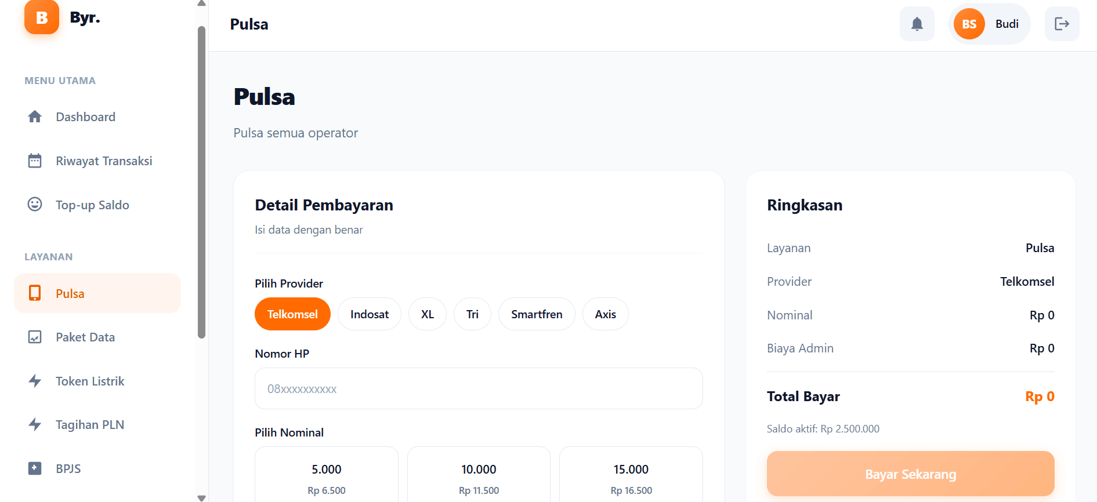Click the top bar 'Pulsa' title

pyautogui.click(x=249, y=24)
